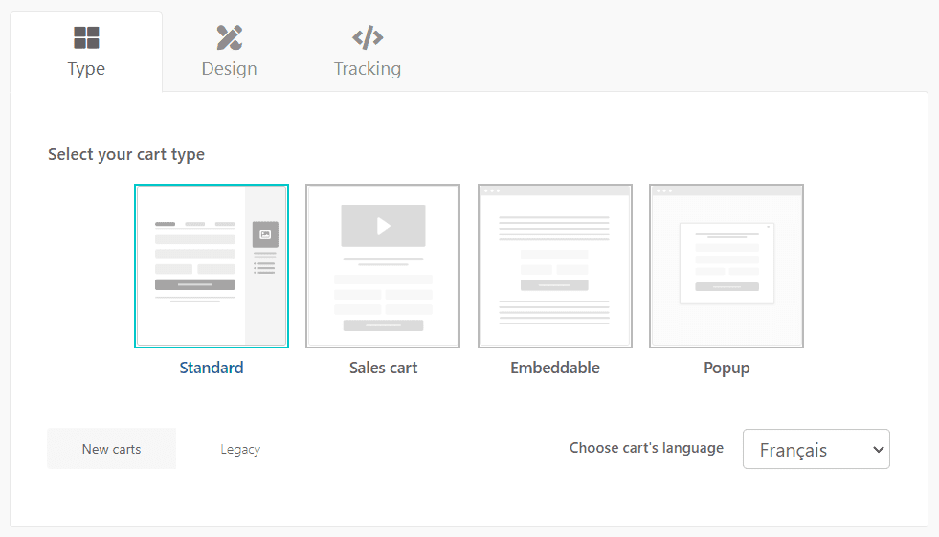The image size is (939, 537).
Task: Switch to the Type tab label
Action: tap(86, 69)
